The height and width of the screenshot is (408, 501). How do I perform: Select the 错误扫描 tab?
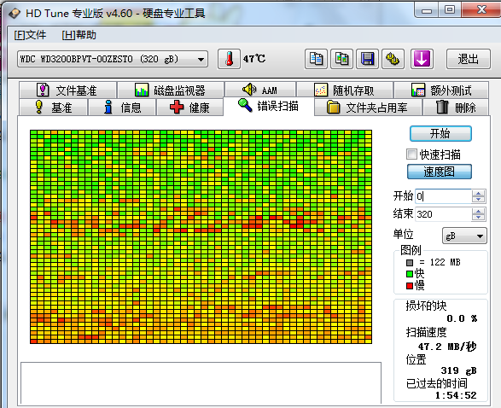pyautogui.click(x=269, y=106)
